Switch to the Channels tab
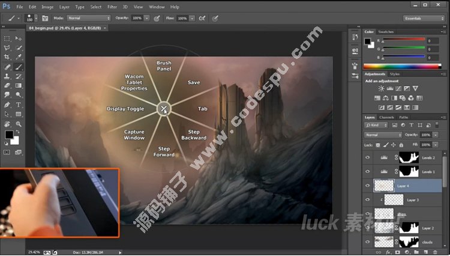Viewport: 450px width, 256px height. [386, 118]
